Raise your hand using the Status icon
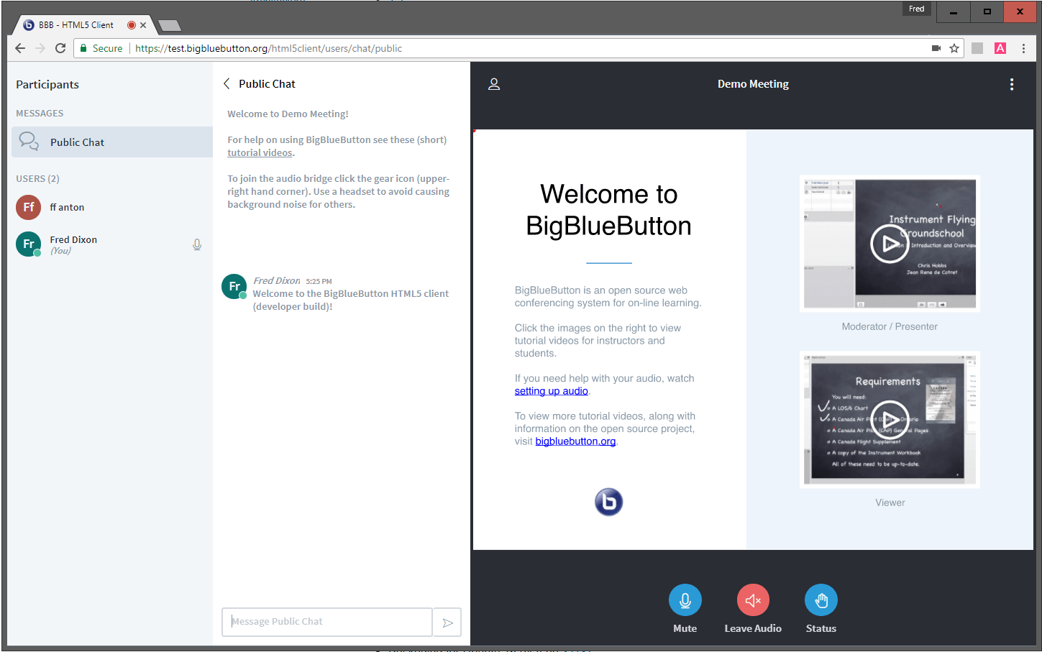The width and height of the screenshot is (1042, 652). point(821,600)
